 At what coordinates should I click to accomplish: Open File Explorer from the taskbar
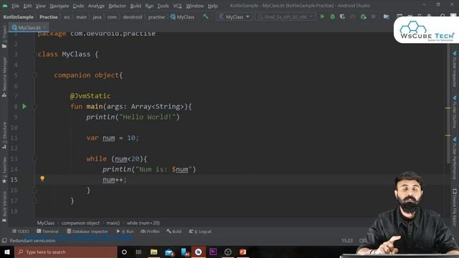(x=154, y=252)
